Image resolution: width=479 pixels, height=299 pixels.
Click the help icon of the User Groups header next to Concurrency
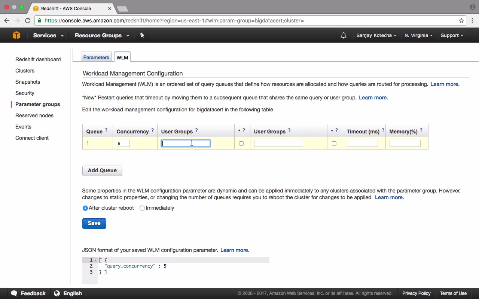coord(196,130)
